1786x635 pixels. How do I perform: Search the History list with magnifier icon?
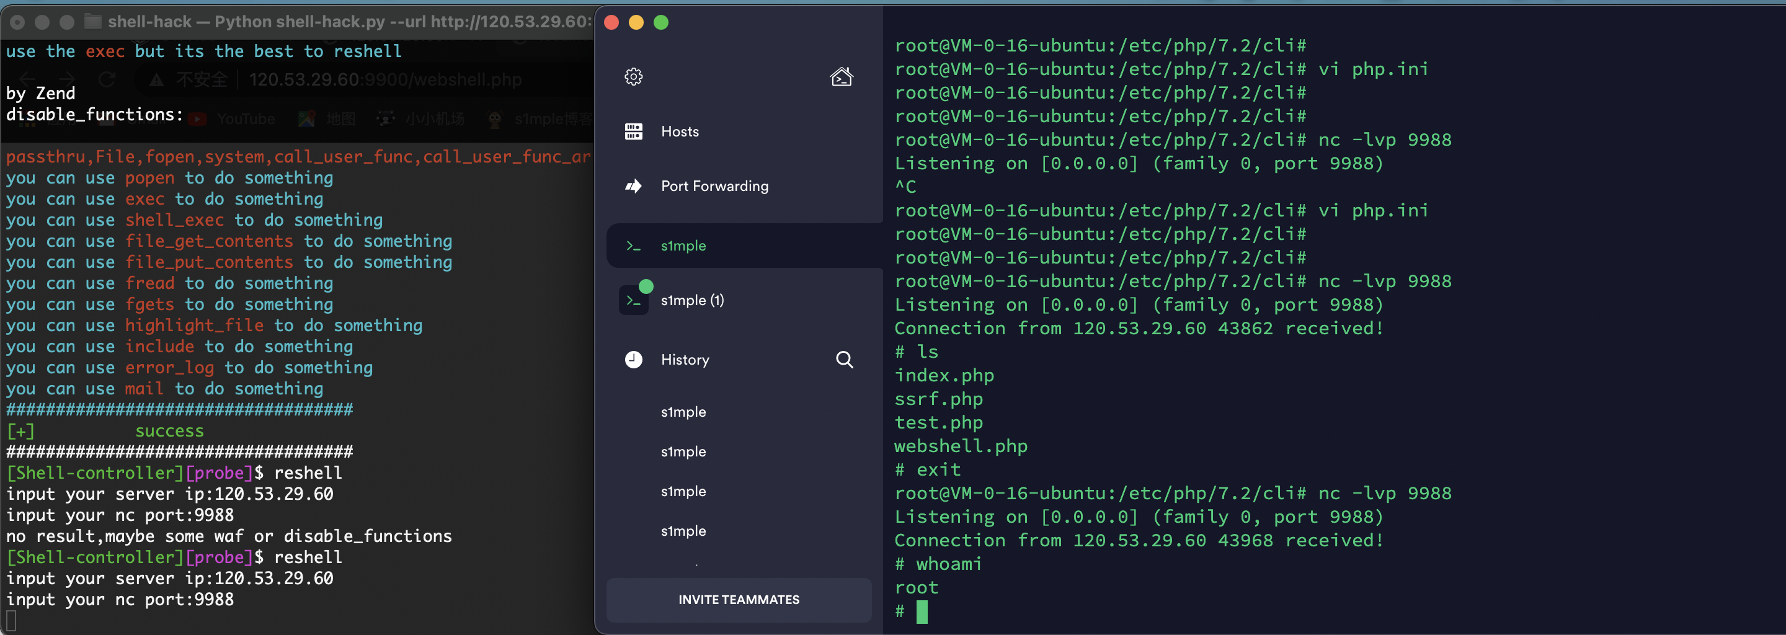point(845,359)
